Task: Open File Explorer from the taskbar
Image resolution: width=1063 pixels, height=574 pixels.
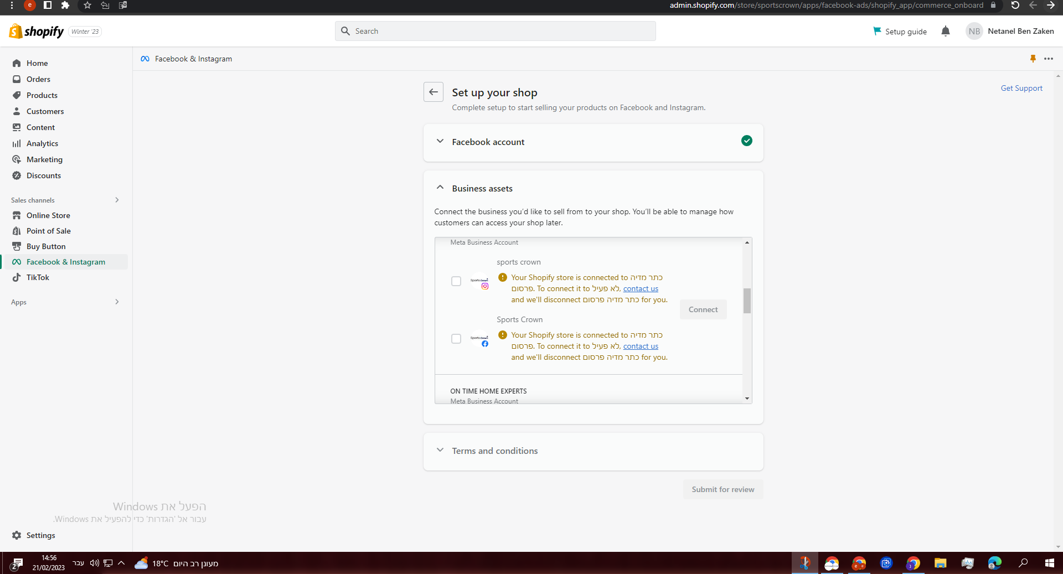Action: tap(940, 563)
